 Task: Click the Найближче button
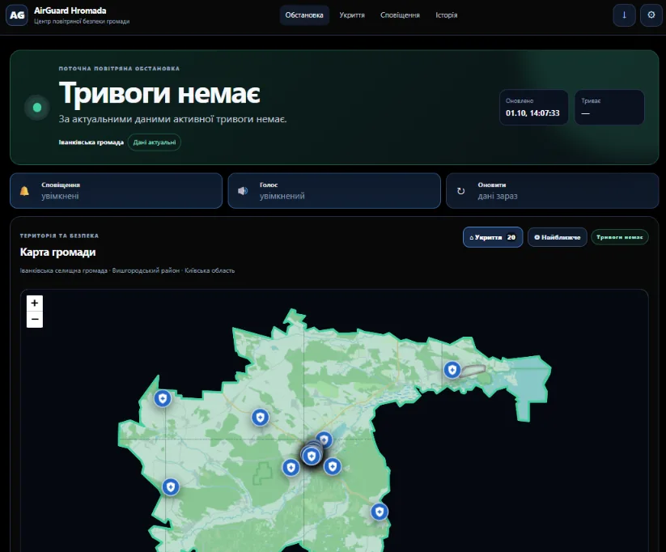click(x=558, y=237)
